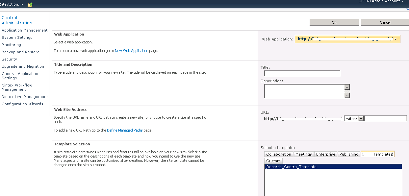The image size is (409, 196).
Task: Open Backup and Restore settings
Action: tap(20, 52)
